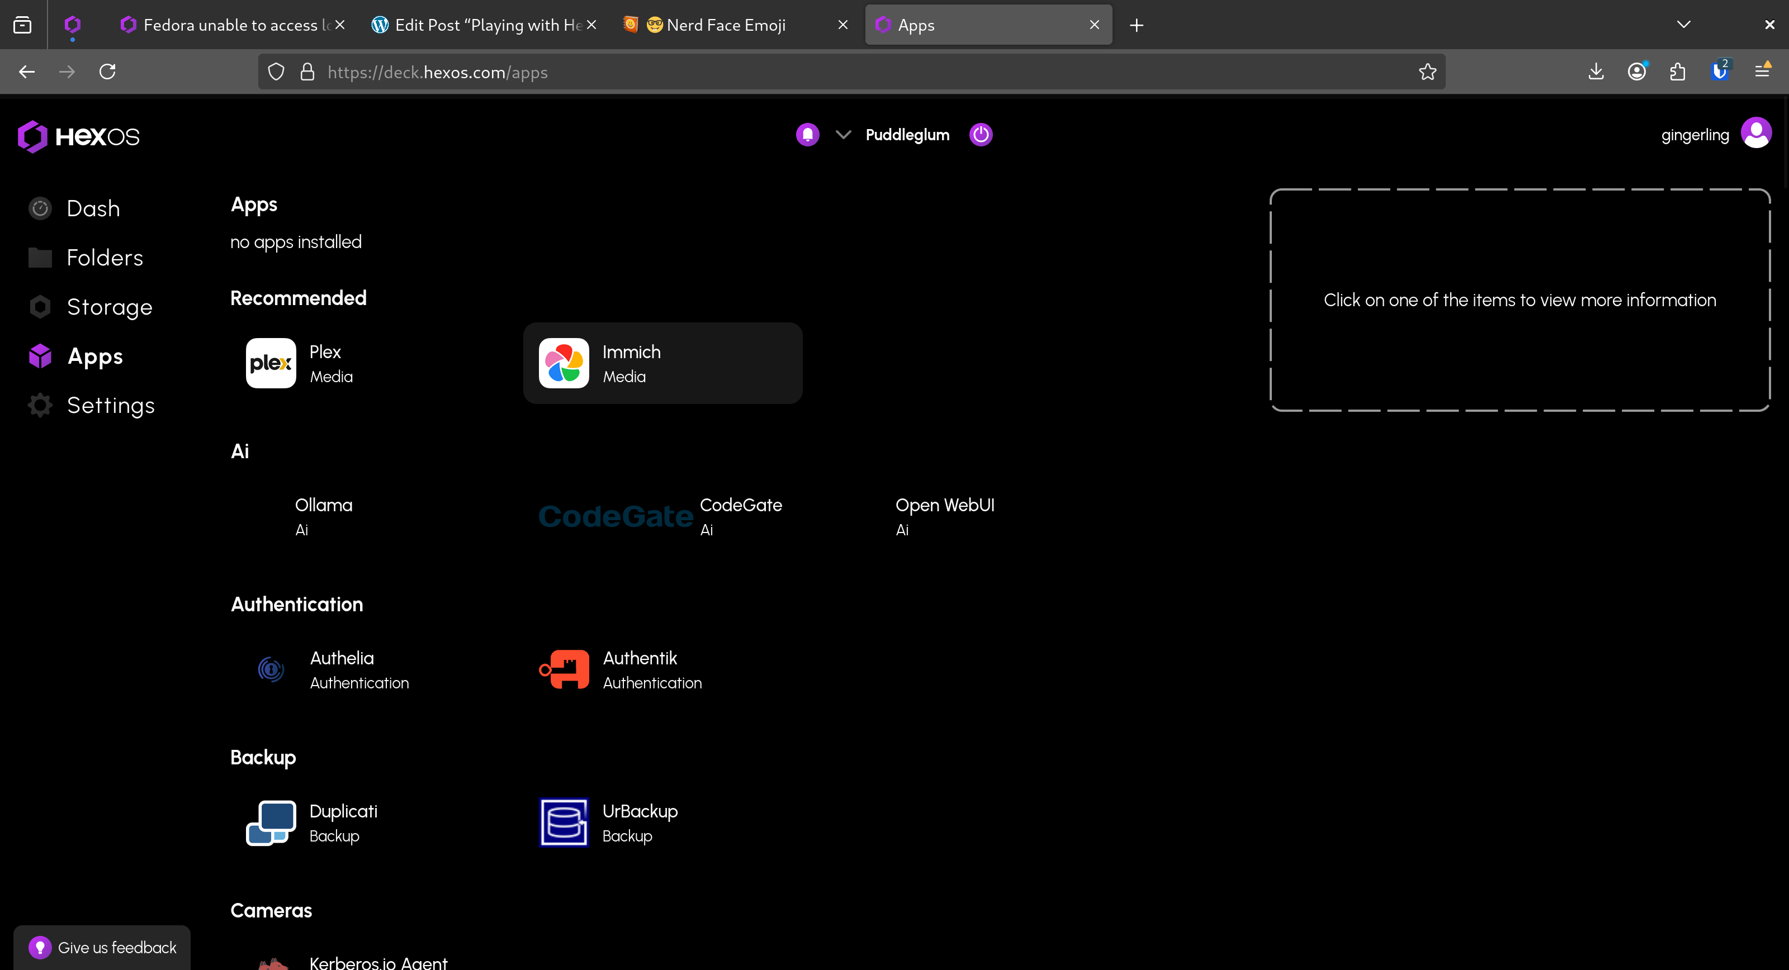Viewport: 1789px width, 970px height.
Task: Open the CodeGate logo
Action: click(x=616, y=517)
